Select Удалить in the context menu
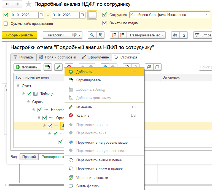 click(83, 115)
